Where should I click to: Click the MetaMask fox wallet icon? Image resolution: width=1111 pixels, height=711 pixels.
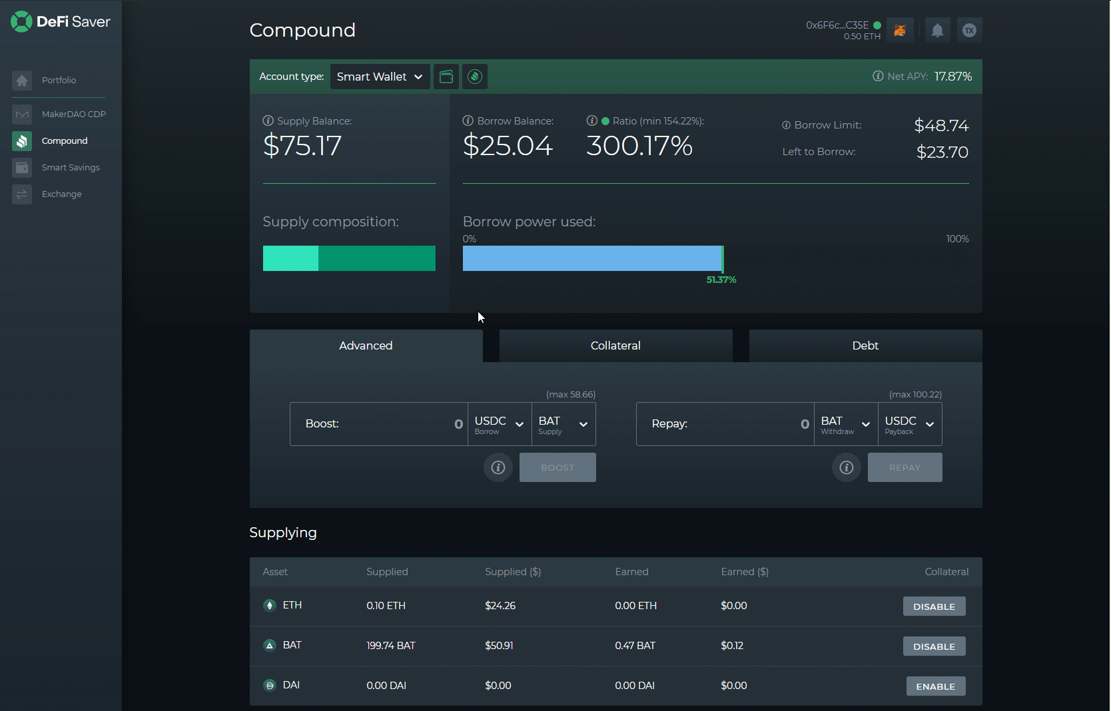coord(900,30)
